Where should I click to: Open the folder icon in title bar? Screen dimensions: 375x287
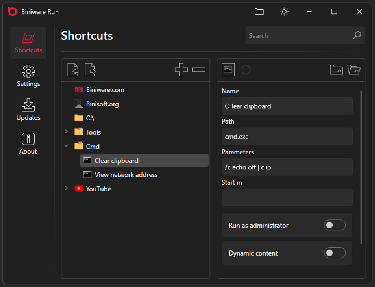pos(259,12)
